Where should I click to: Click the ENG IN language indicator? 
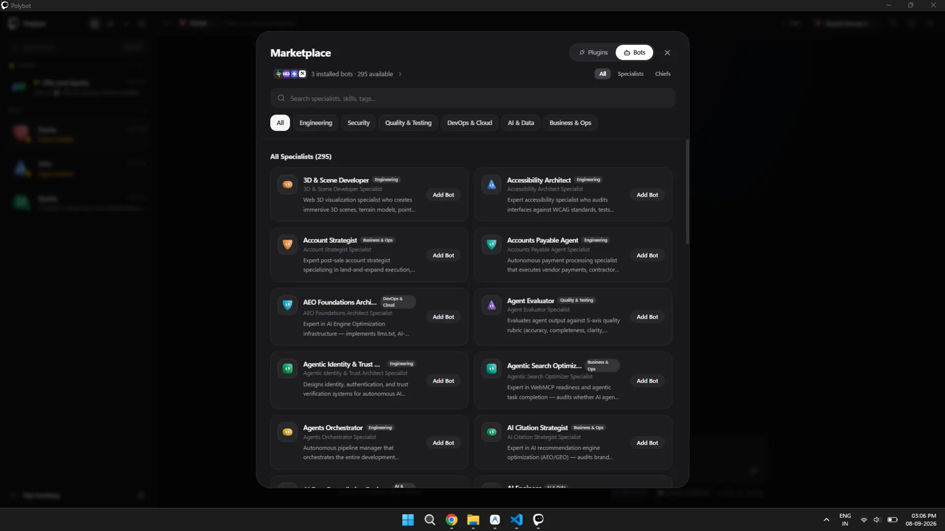coord(845,520)
